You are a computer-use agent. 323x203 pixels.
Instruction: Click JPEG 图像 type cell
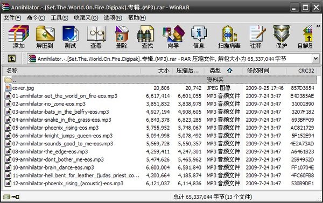219,88
